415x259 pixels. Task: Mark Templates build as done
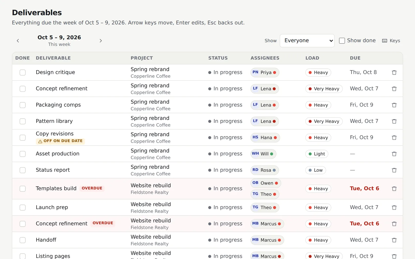pos(23,189)
